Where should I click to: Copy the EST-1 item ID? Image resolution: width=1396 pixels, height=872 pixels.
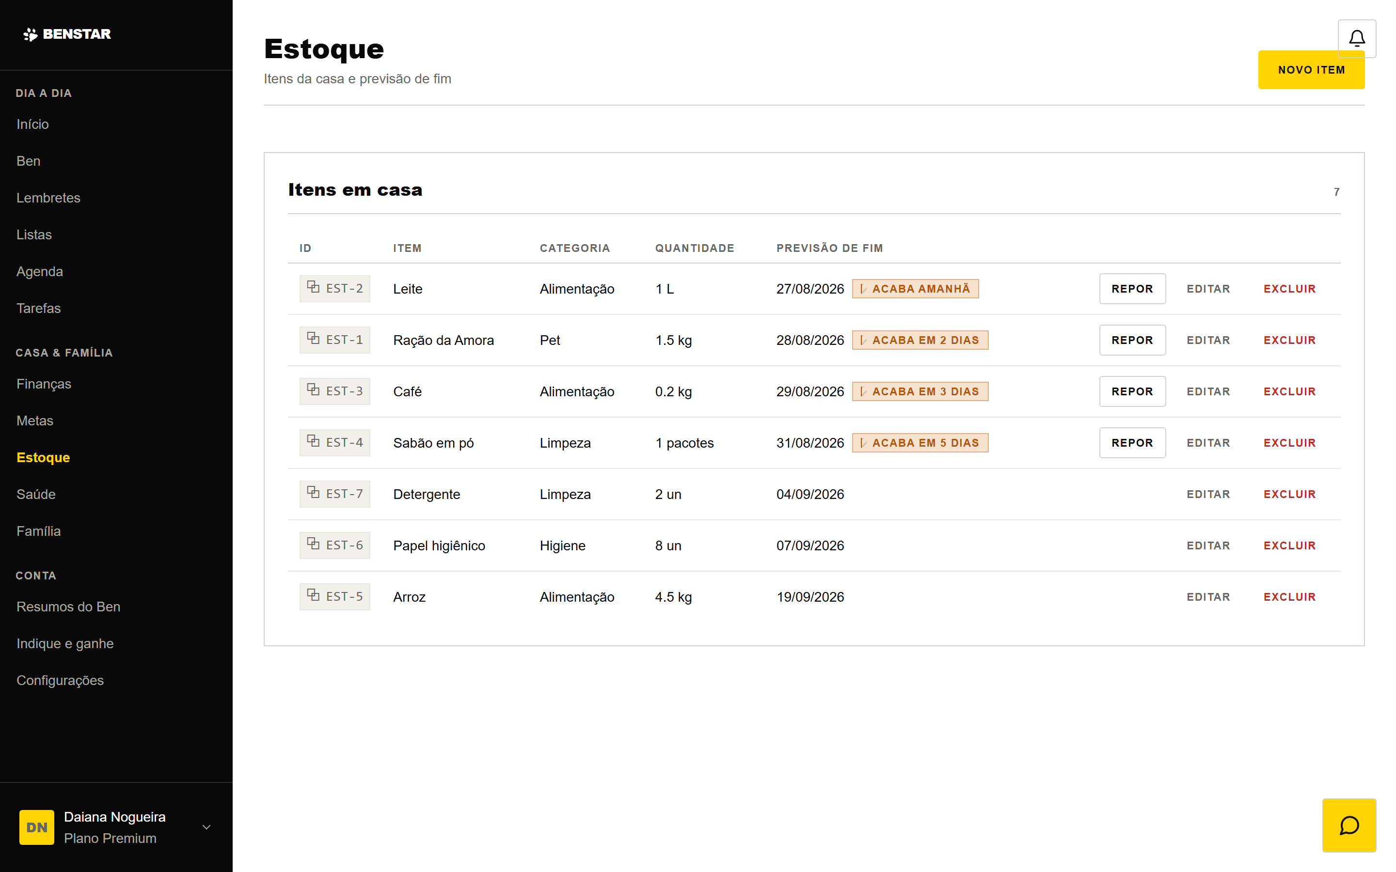click(x=334, y=340)
